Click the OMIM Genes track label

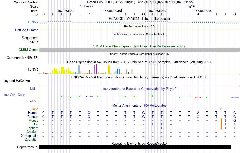pos(28,50)
